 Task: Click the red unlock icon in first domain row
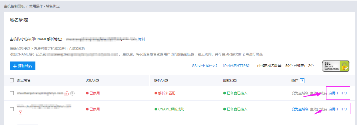67,93
